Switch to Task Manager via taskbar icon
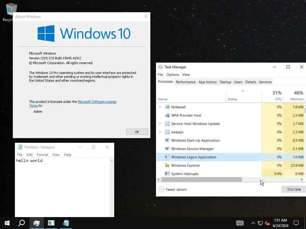 (x=36, y=223)
